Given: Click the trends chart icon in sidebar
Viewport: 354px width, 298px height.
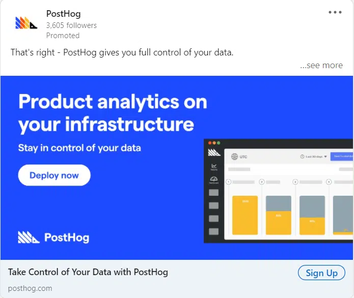Looking at the screenshot, I should (214, 167).
